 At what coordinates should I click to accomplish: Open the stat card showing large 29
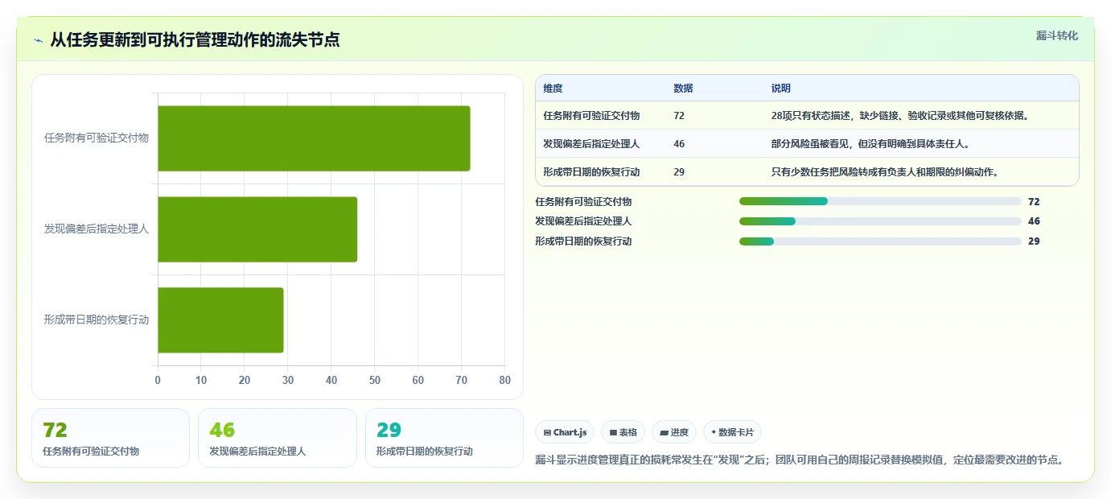444,438
